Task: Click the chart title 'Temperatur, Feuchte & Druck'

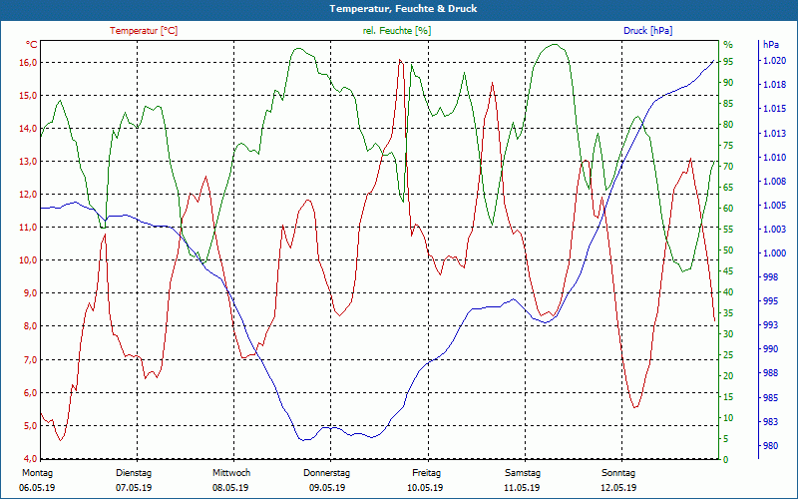Action: (403, 9)
